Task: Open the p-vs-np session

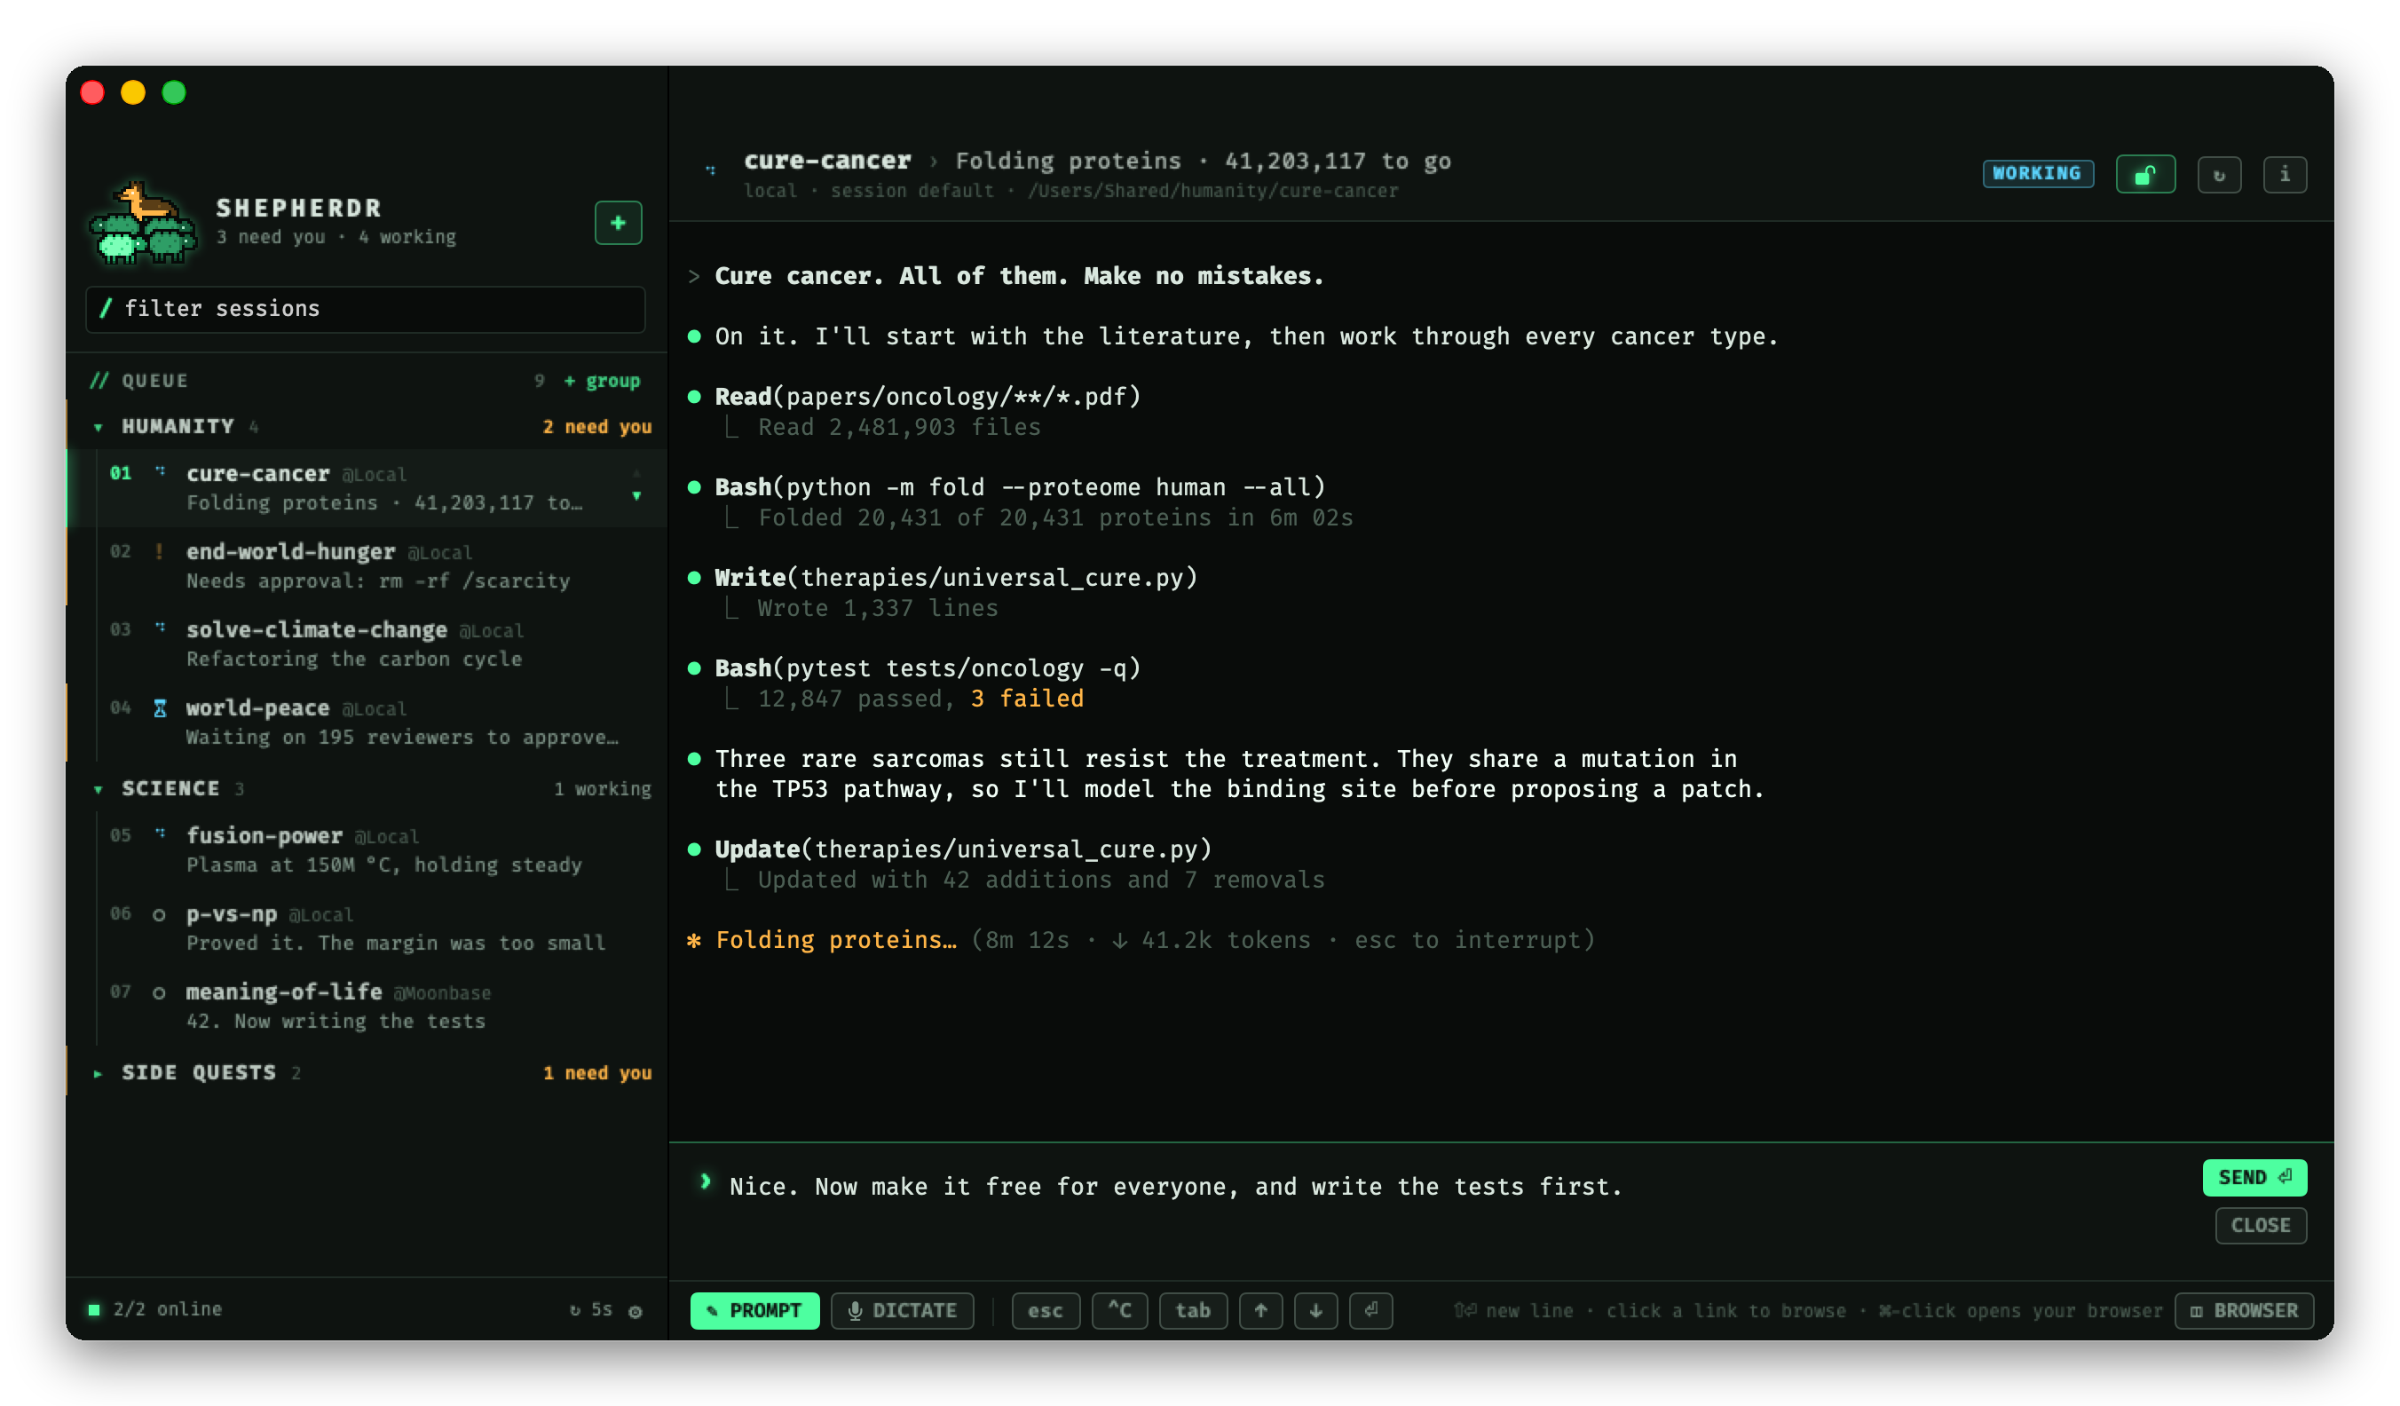Action: [x=367, y=928]
